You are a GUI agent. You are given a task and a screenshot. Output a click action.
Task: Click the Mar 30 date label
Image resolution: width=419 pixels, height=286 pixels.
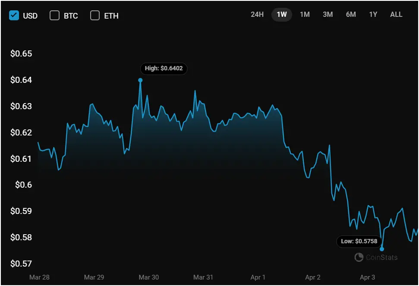click(148, 277)
